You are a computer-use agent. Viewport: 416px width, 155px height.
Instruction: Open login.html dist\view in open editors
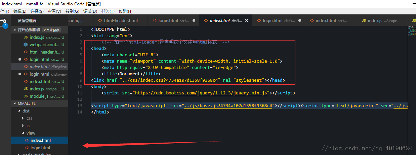click(x=40, y=74)
